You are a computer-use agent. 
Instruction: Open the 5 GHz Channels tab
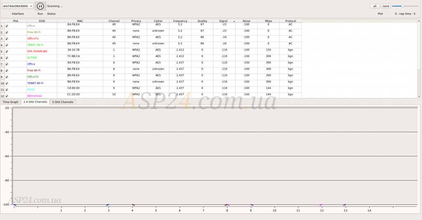pos(63,102)
